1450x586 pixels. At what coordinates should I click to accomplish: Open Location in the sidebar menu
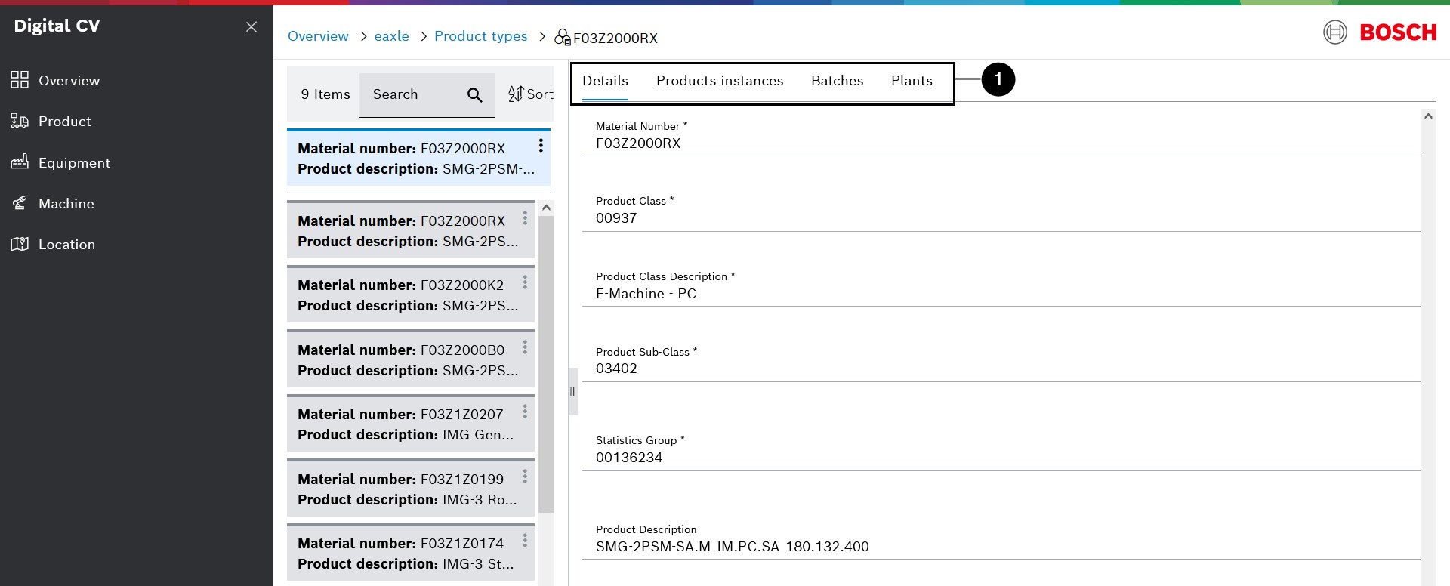[x=66, y=244]
